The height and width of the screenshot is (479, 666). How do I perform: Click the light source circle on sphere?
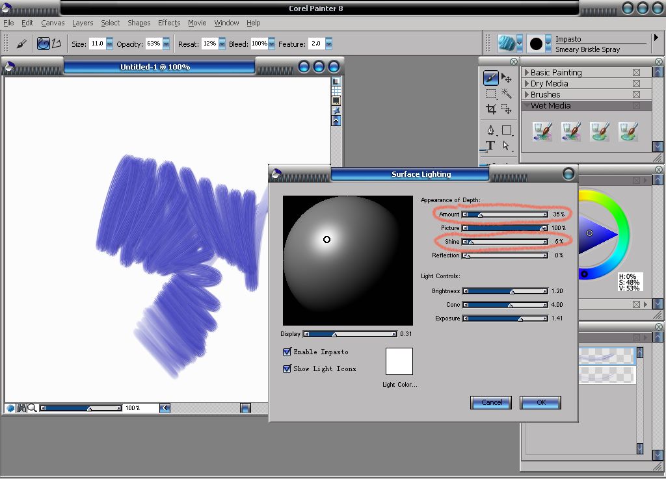click(x=326, y=239)
